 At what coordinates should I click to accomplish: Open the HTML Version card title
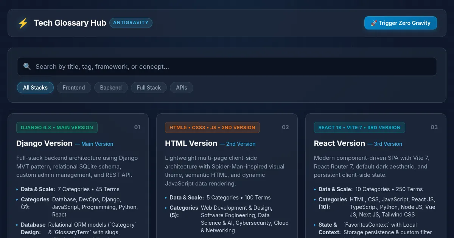(191, 143)
